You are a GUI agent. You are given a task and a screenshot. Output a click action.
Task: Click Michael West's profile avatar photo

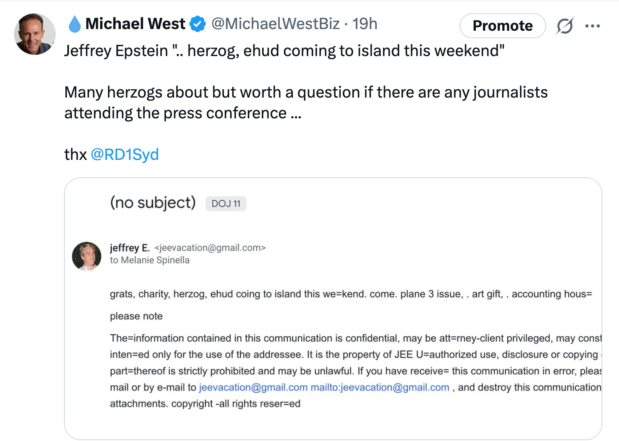(35, 34)
